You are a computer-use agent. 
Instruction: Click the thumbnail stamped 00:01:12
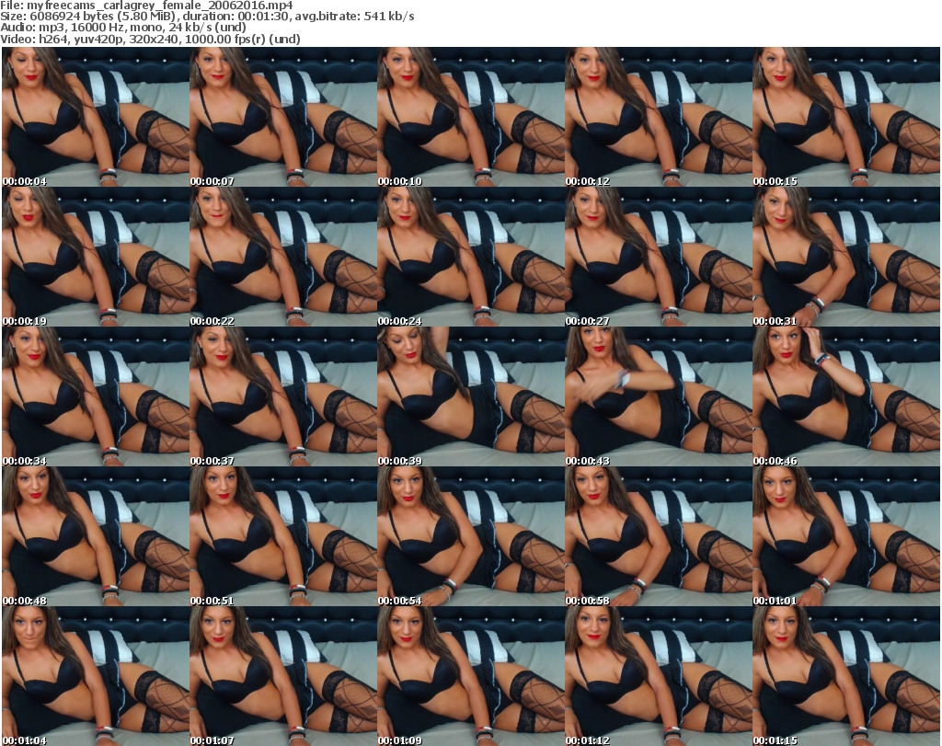pyautogui.click(x=659, y=676)
